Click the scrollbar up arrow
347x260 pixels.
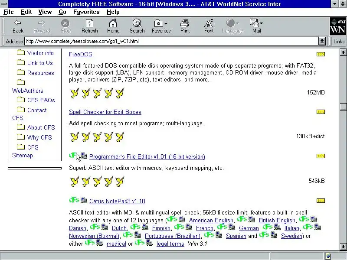[343, 52]
